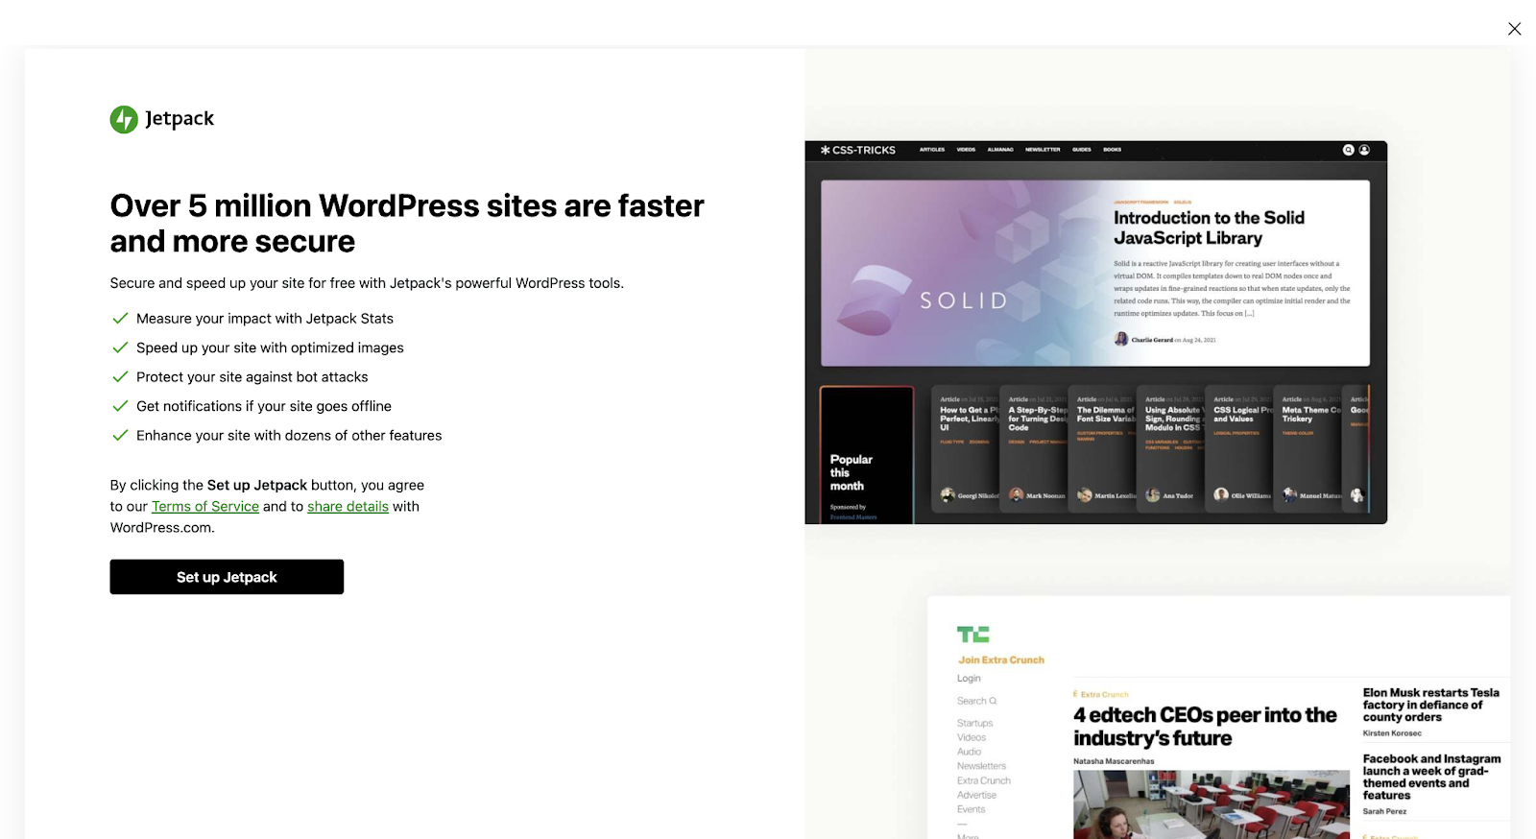This screenshot has width=1536, height=839.
Task: Click the green Jetpack logo icon
Action: point(124,119)
